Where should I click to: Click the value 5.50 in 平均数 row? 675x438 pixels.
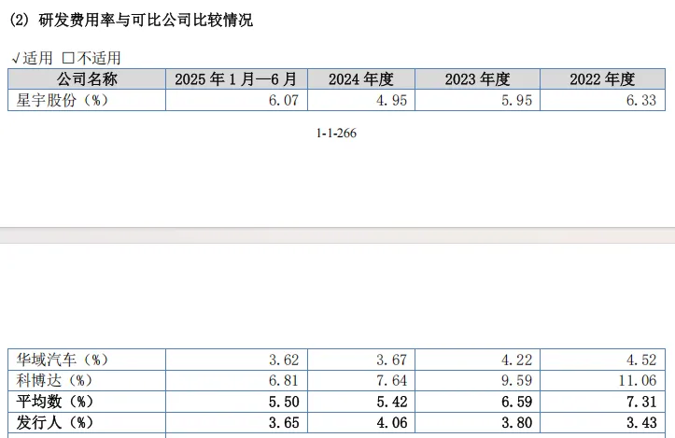284,402
